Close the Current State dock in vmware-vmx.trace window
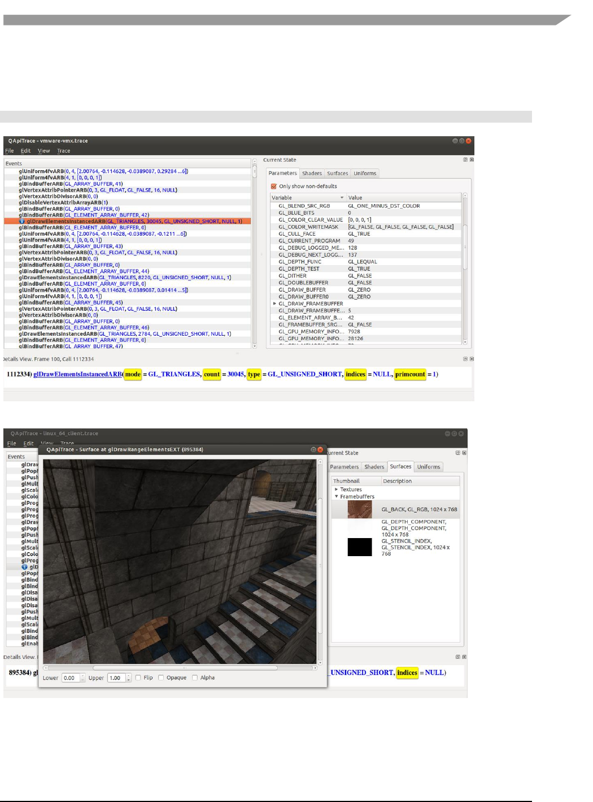 pos(472,160)
